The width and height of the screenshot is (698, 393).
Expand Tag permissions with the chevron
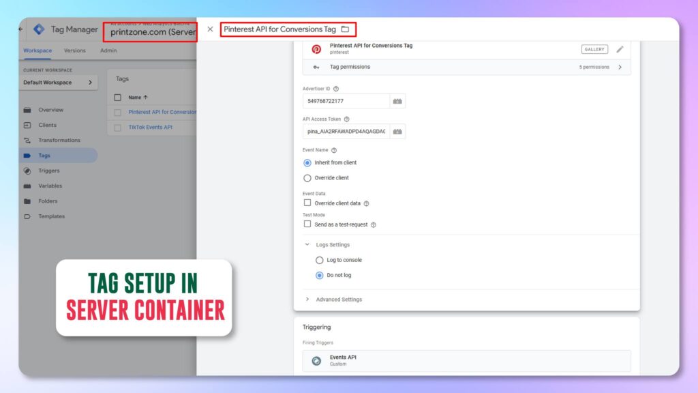[x=620, y=68]
